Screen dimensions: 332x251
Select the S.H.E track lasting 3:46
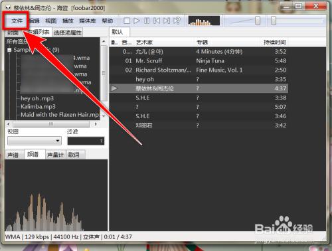click(x=199, y=116)
